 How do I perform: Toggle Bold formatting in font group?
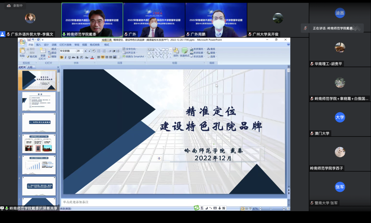pos(62,57)
